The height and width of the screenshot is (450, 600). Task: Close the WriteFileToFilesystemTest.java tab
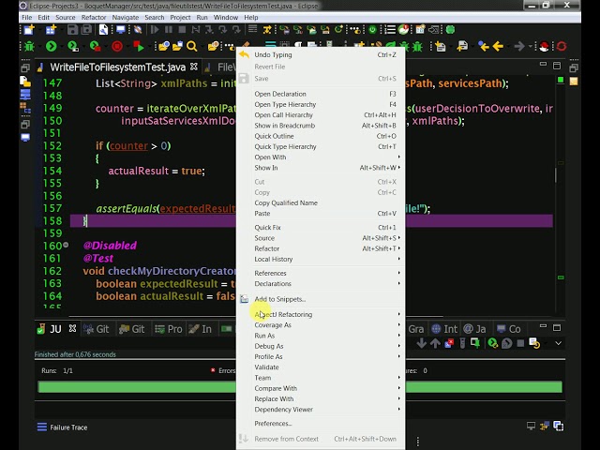click(194, 67)
